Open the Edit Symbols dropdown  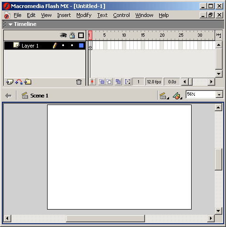[178, 96]
